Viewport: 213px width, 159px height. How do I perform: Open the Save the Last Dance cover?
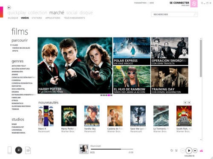click(138, 116)
